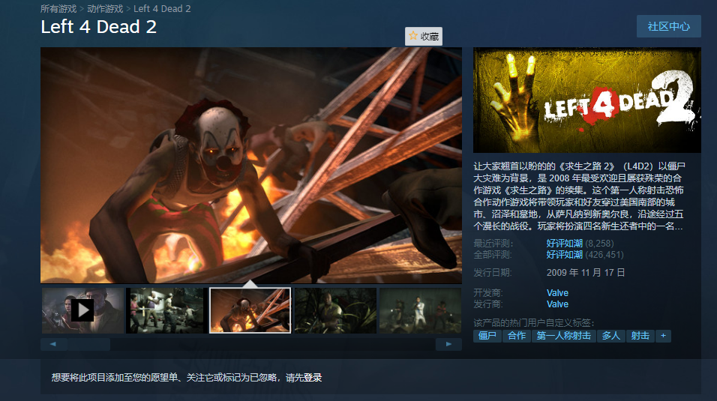Image resolution: width=717 pixels, height=401 pixels.
Task: Select survivors fighting zombies indoors thumbnail
Action: click(166, 310)
